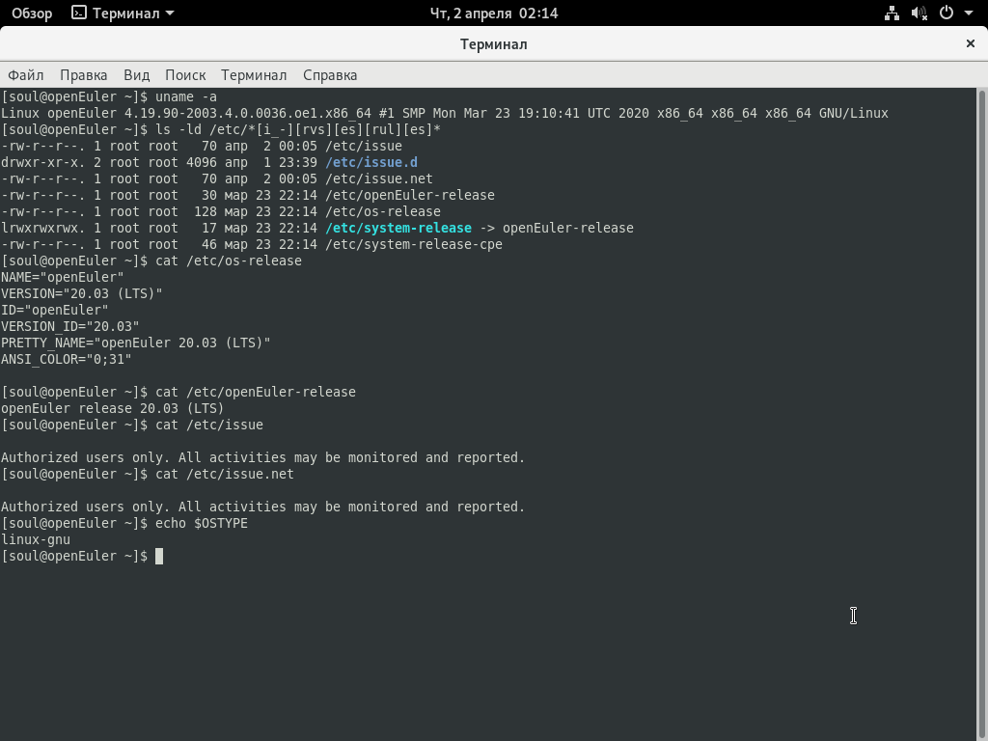Open the Терминал app menu in top bar
988x741 pixels.
(123, 14)
